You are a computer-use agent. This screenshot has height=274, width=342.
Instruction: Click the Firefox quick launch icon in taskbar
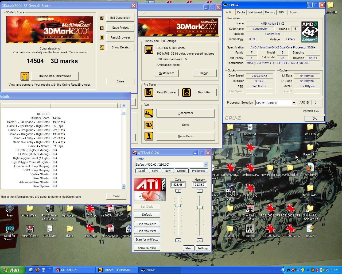tap(37, 270)
